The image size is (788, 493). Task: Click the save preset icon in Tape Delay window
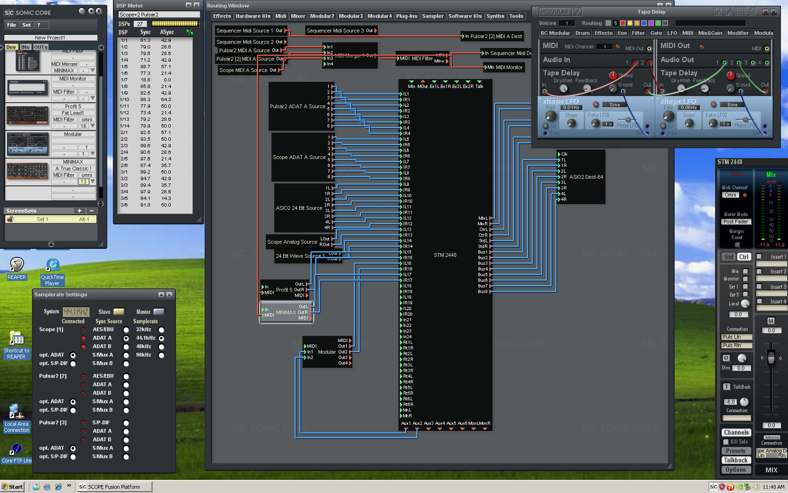click(x=717, y=12)
